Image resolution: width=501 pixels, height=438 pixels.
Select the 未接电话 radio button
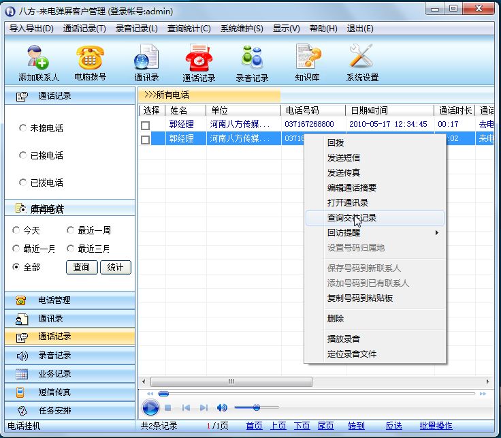(x=23, y=128)
